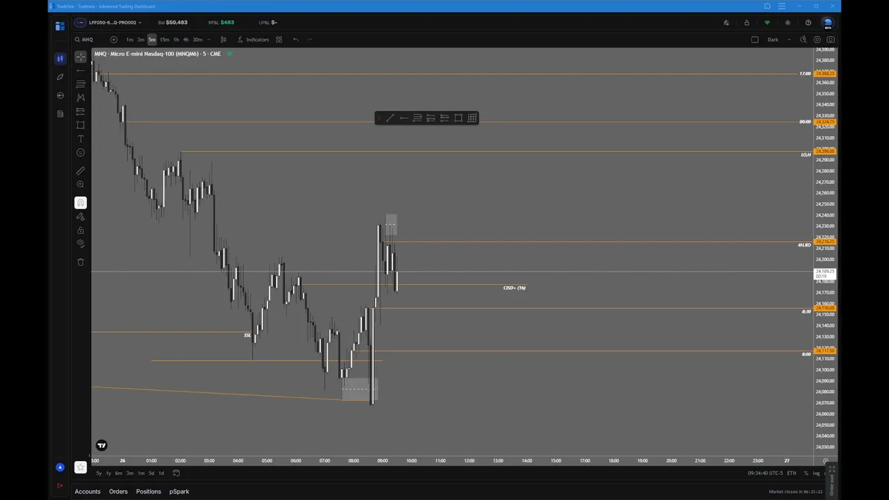Open the Accounts tab

[88, 492]
